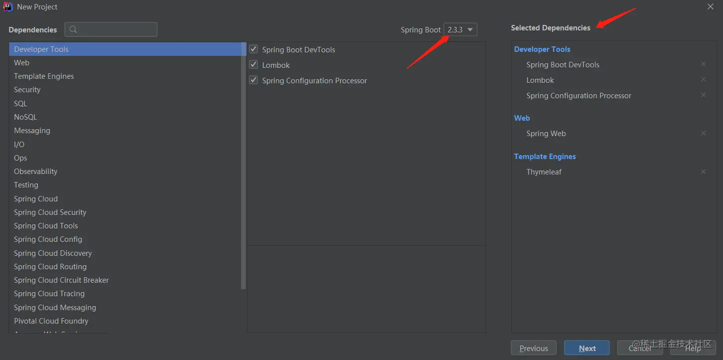
Task: Click the Next button
Action: (x=587, y=349)
